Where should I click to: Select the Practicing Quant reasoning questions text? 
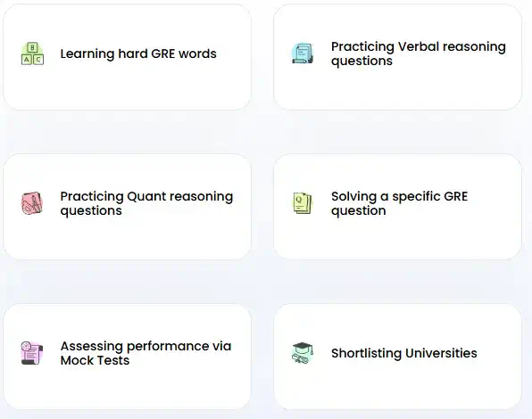coord(146,203)
